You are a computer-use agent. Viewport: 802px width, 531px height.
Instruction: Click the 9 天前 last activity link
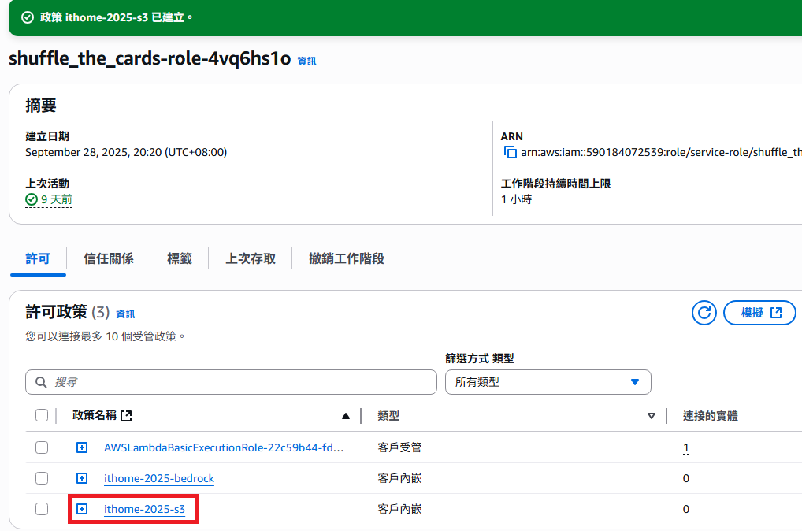pyautogui.click(x=56, y=199)
